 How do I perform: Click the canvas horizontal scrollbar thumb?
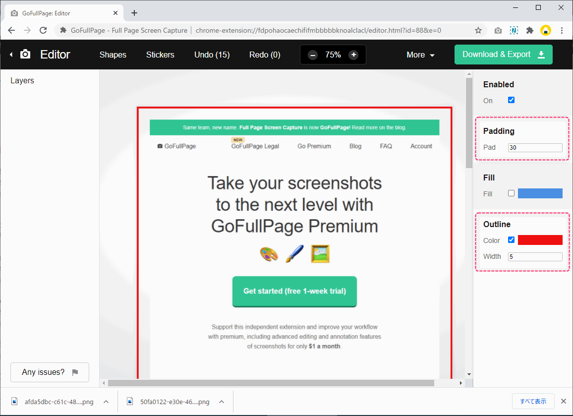(x=271, y=383)
